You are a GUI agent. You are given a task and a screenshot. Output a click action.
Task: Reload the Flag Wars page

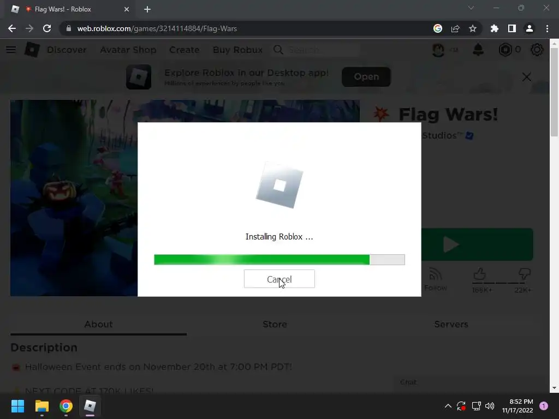47,28
